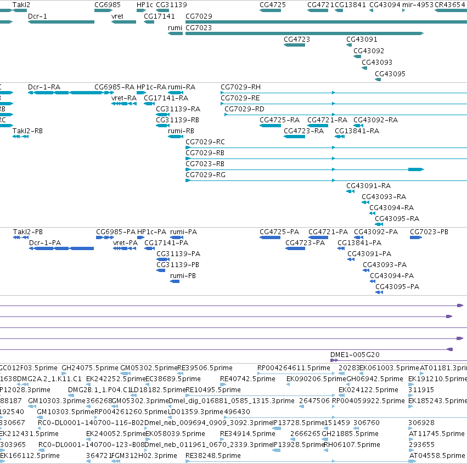Click the RE38248.5prime EST label
The width and height of the screenshot is (467, 464).
[x=213, y=456]
